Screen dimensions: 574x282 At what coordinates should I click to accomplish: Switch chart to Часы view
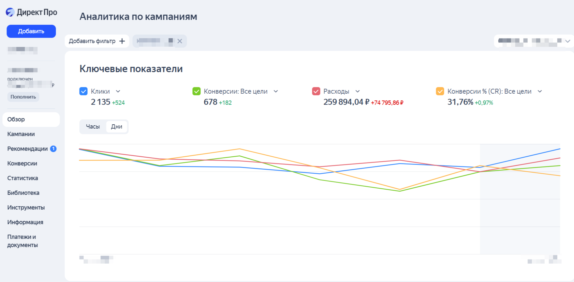pos(93,127)
